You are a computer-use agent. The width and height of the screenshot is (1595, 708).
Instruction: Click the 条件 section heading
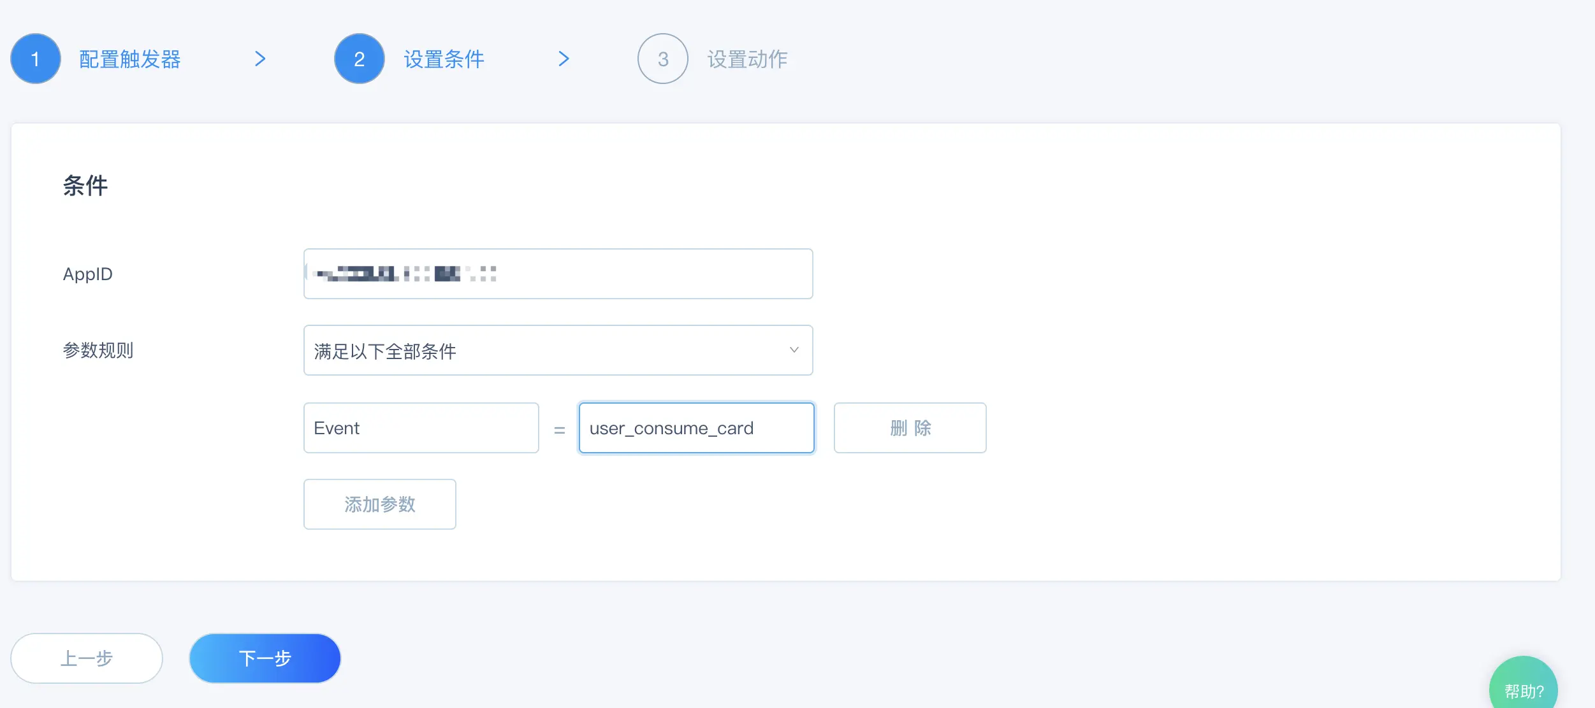click(x=85, y=185)
